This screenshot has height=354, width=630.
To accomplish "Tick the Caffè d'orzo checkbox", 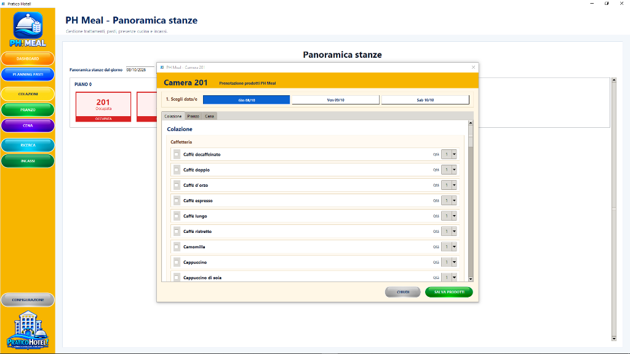I will [x=177, y=186].
